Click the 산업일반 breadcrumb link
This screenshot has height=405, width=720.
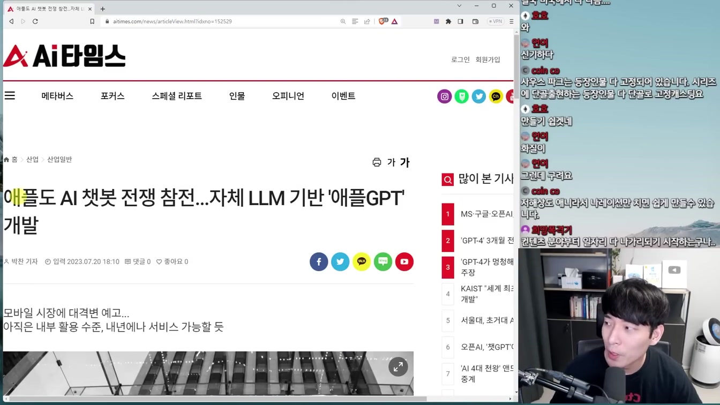coord(59,160)
